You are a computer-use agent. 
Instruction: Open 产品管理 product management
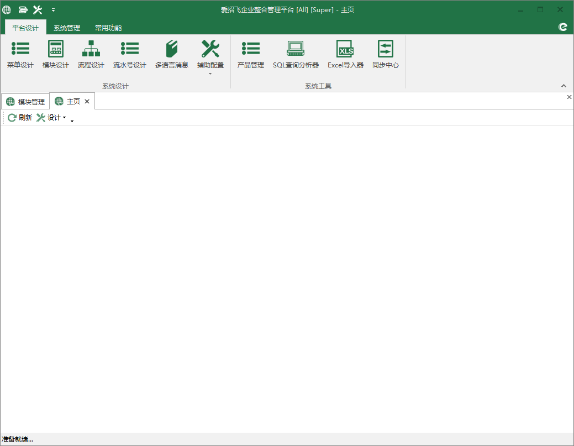[x=251, y=55]
